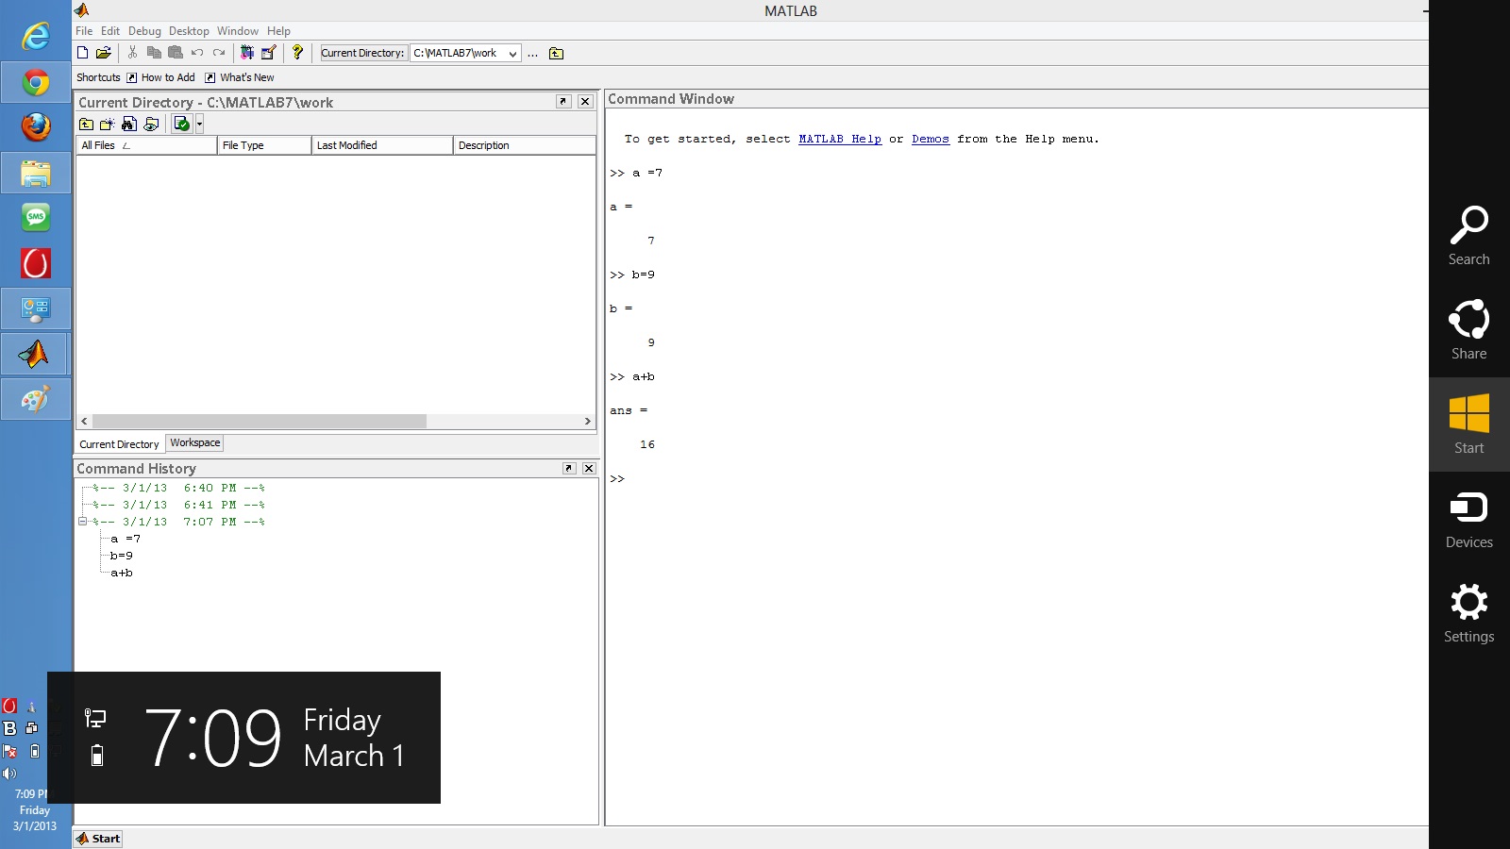Click the Paste toolbar icon
Viewport: 1510px width, 849px height.
pos(176,53)
